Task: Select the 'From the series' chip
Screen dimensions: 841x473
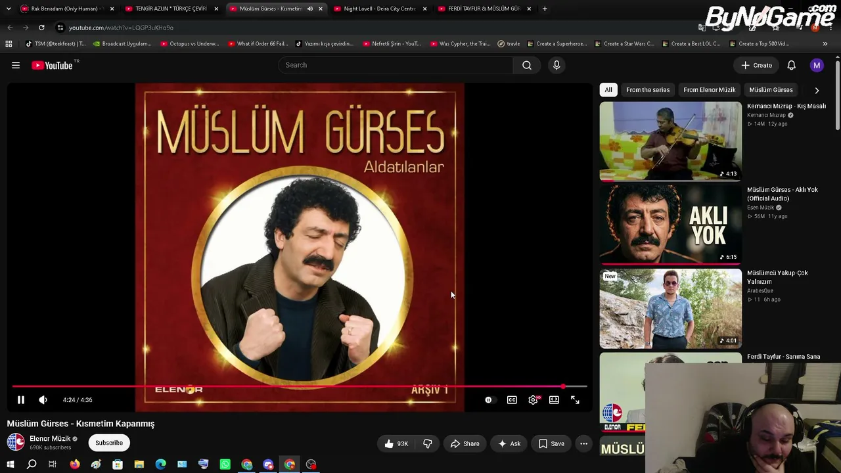Action: tap(648, 90)
